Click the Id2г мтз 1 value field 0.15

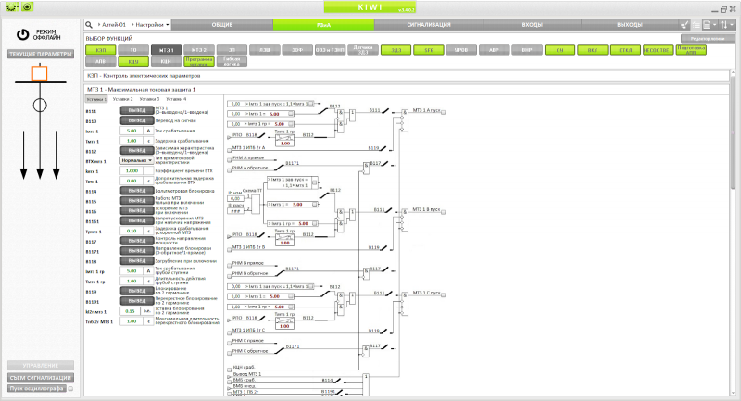132,311
